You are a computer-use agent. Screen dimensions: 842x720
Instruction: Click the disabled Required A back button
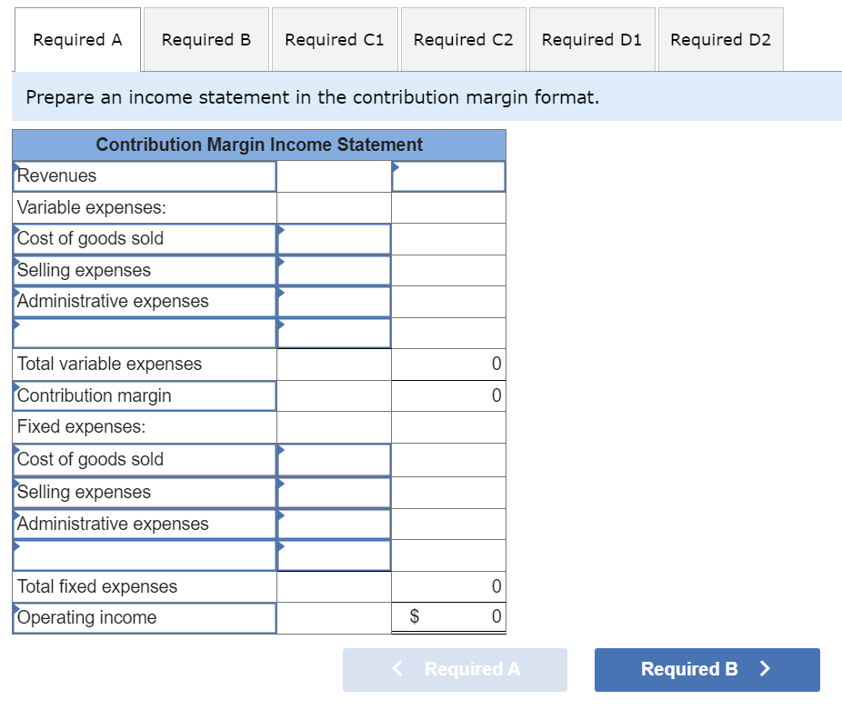tap(455, 669)
